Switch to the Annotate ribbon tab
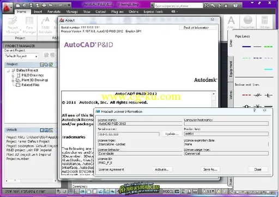The width and height of the screenshot is (279, 197). pos(54,11)
